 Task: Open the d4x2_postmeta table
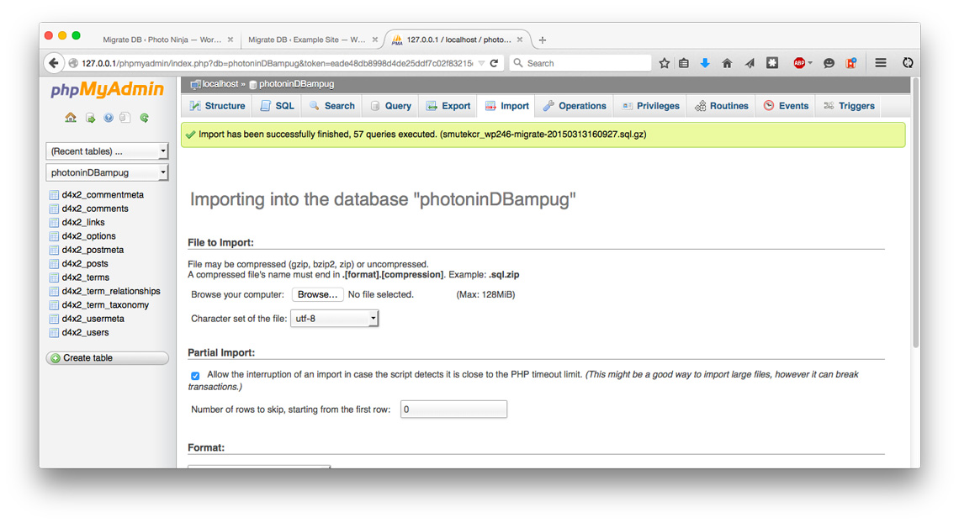tap(93, 250)
